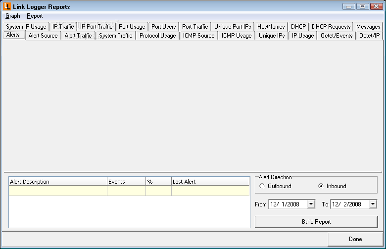This screenshot has width=386, height=249.
Task: Expand the From date dropdown arrow
Action: [x=311, y=204]
